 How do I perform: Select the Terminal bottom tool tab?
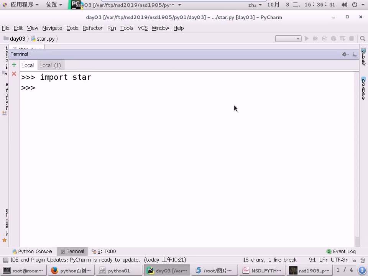tap(72, 251)
